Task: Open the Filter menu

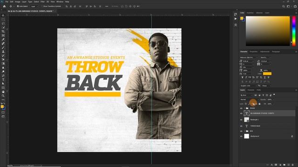Action: [x=42, y=1]
